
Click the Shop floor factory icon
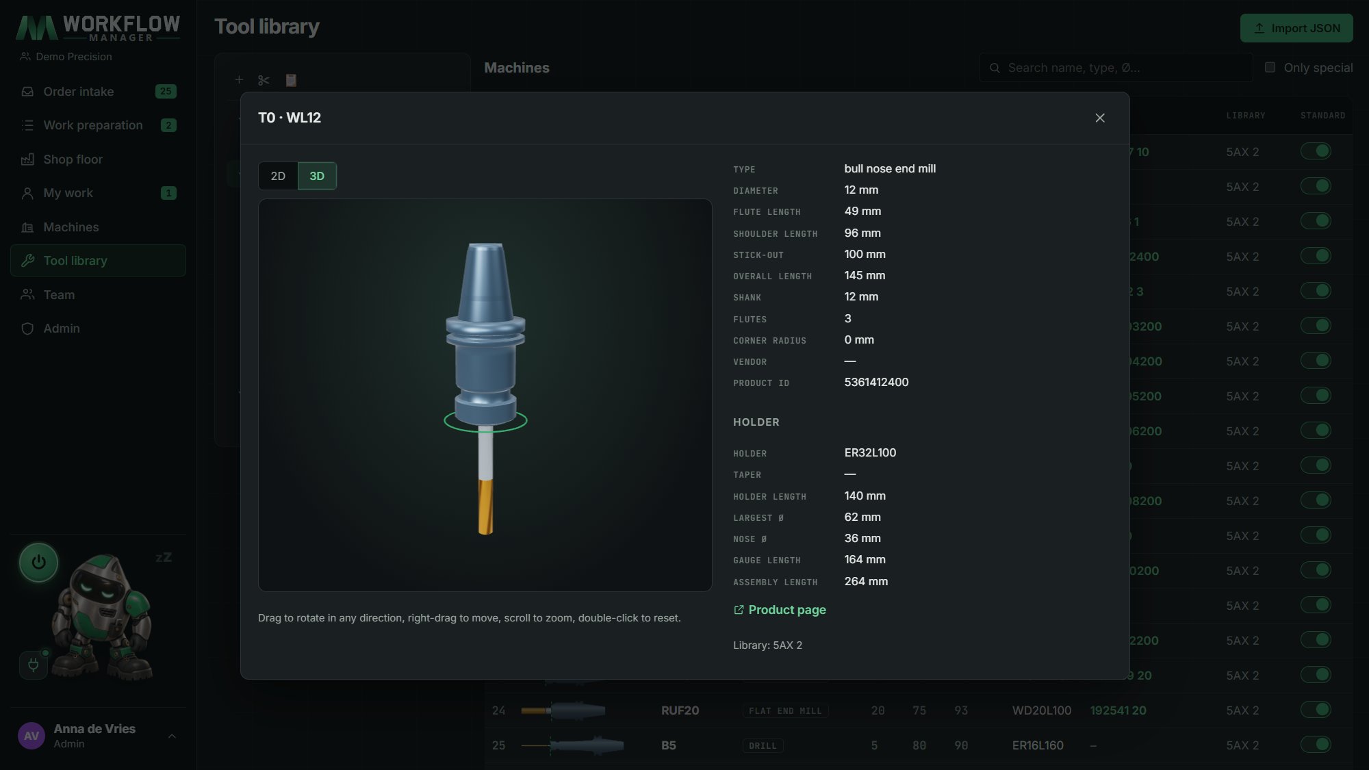tap(27, 159)
